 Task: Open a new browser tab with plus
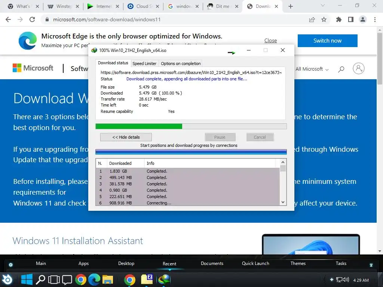tap(290, 6)
